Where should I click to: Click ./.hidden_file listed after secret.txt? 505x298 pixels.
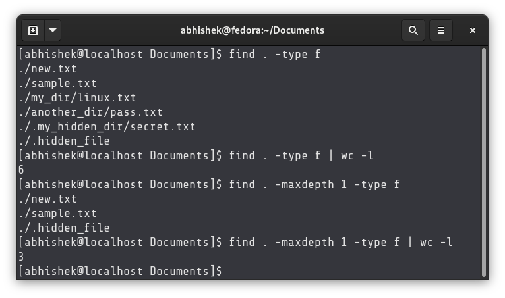pos(64,141)
